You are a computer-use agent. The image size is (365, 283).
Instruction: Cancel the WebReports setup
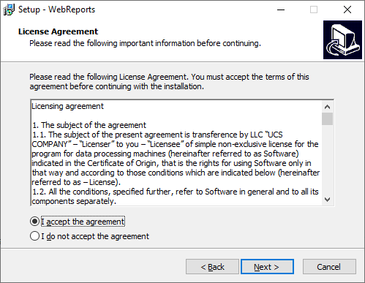pos(329,267)
